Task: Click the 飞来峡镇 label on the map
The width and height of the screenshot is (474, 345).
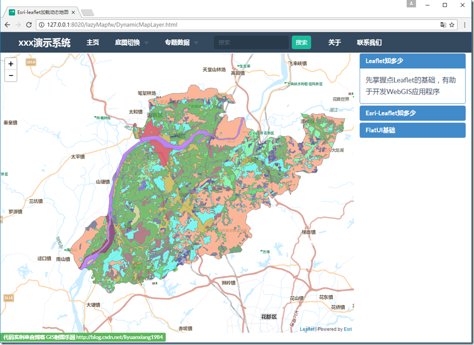Action: click(x=297, y=63)
